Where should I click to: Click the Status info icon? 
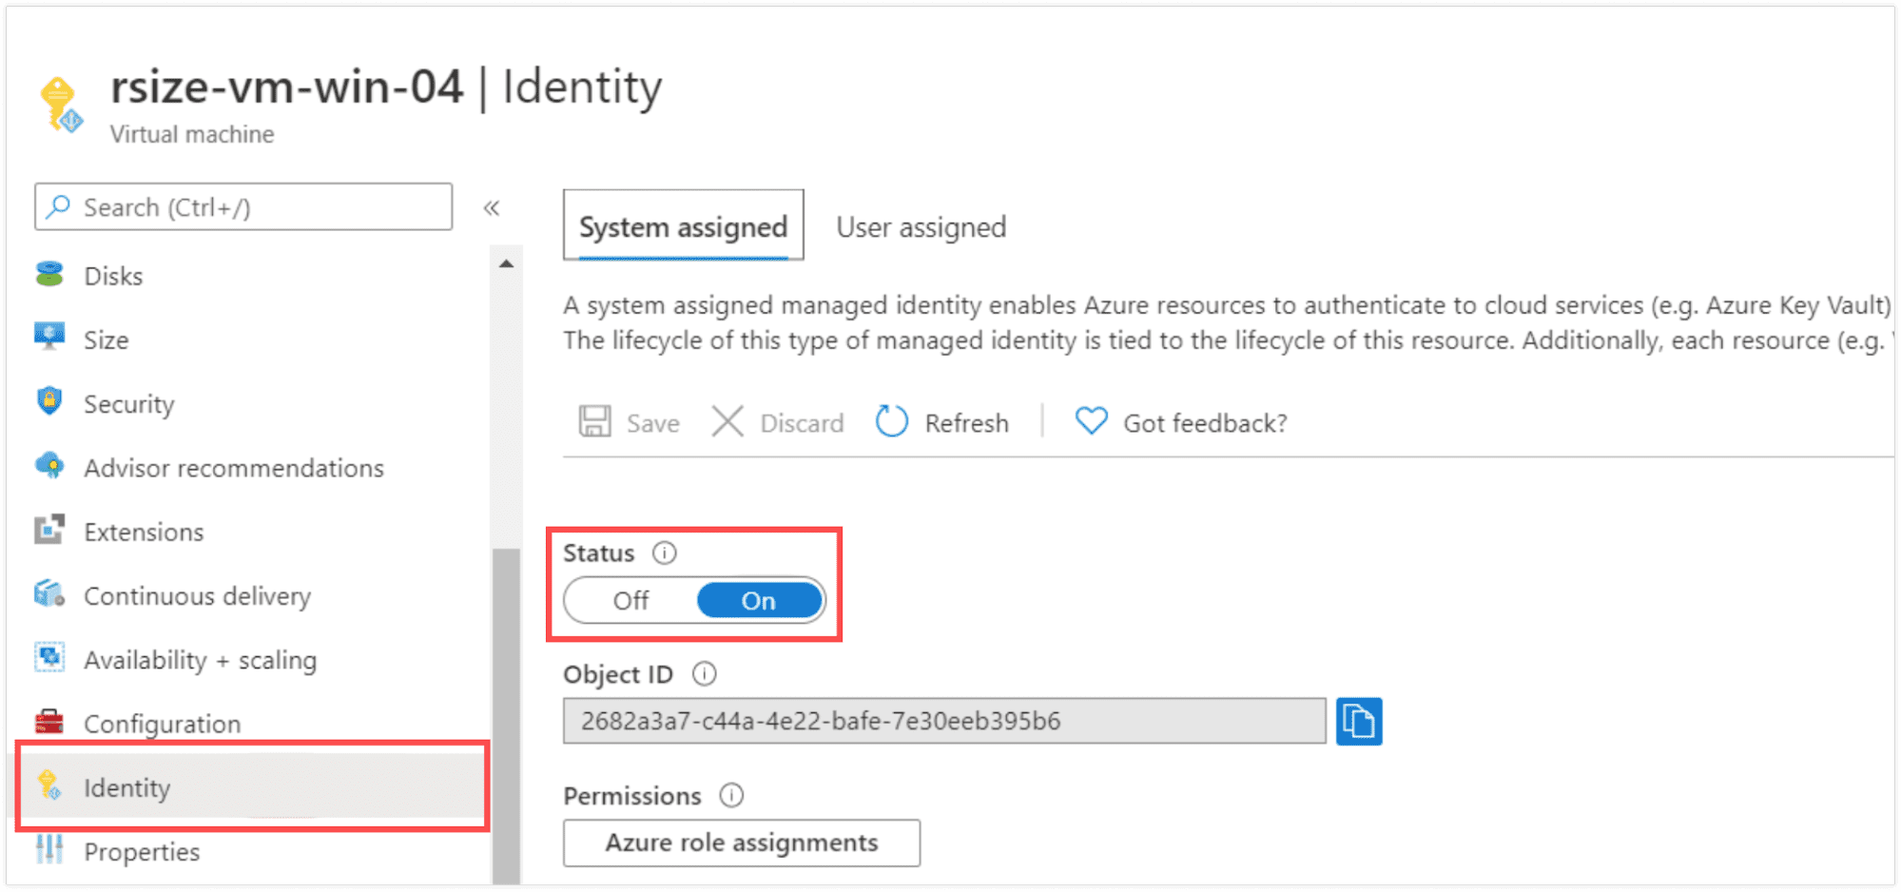pyautogui.click(x=664, y=553)
